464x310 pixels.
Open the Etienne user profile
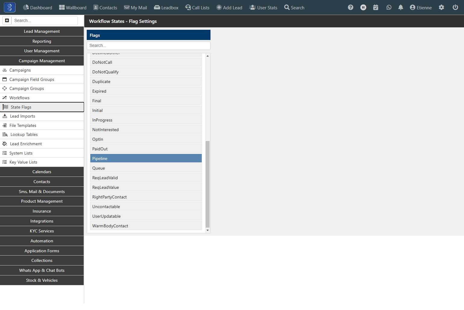coord(421,8)
